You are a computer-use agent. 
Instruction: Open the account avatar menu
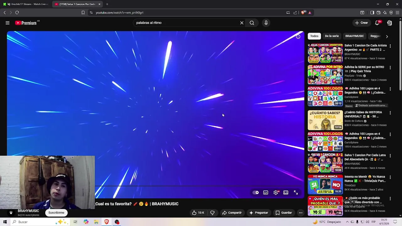pyautogui.click(x=389, y=23)
